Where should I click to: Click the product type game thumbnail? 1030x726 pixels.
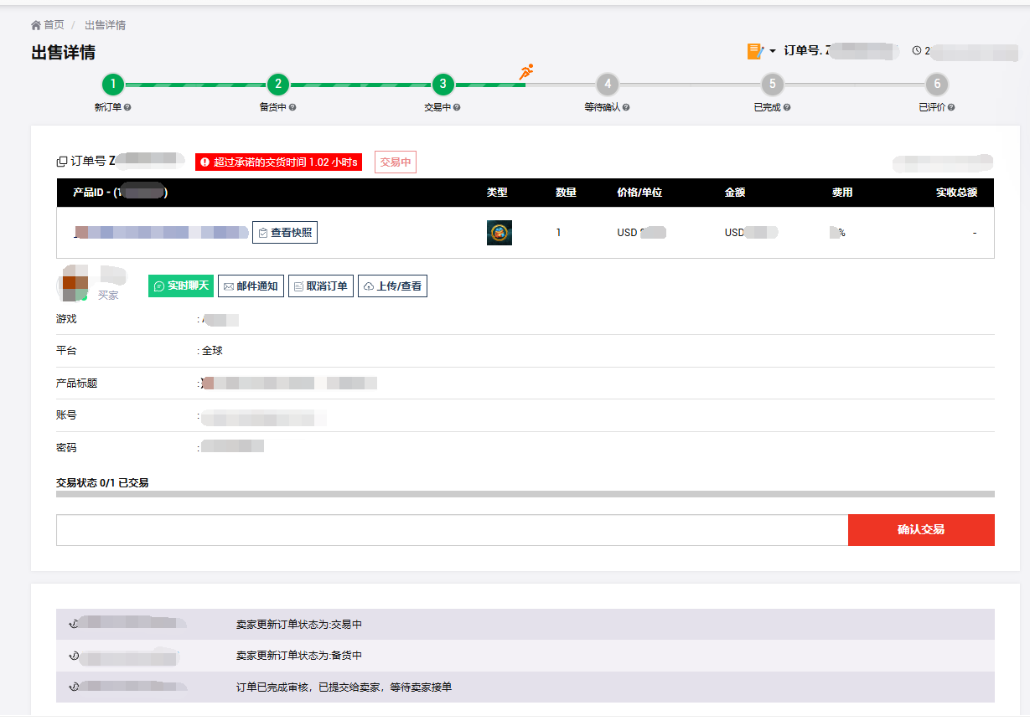pos(499,233)
